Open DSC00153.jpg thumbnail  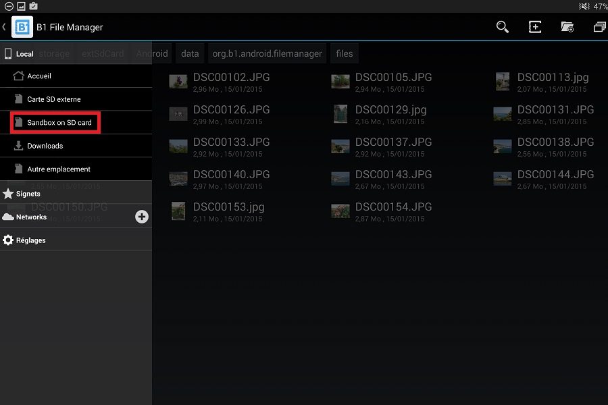tap(178, 211)
